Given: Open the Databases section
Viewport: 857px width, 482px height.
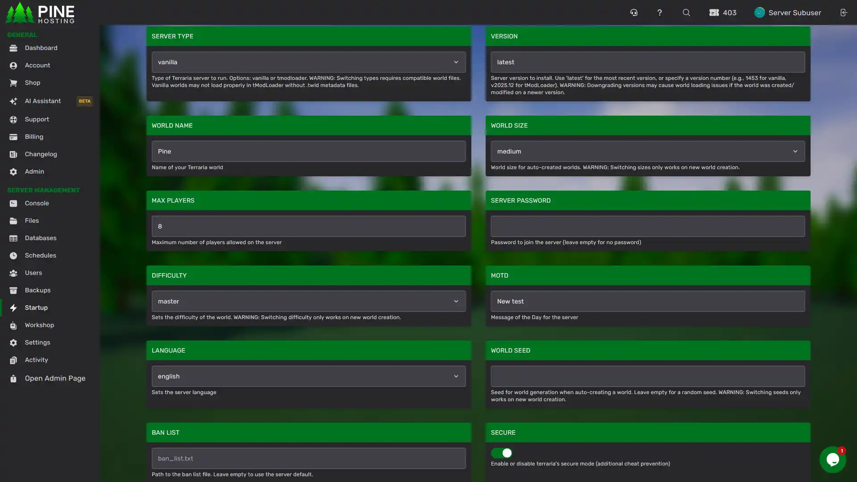Looking at the screenshot, I should [41, 238].
